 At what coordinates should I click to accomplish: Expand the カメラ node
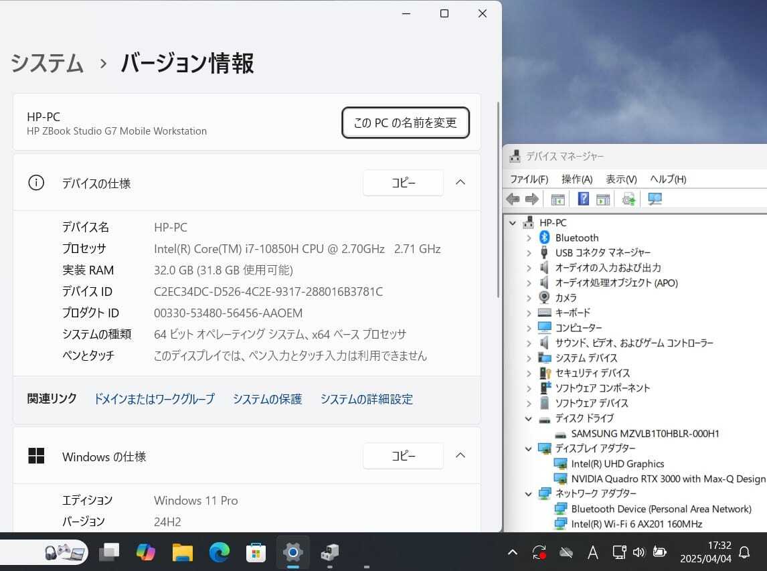[529, 298]
